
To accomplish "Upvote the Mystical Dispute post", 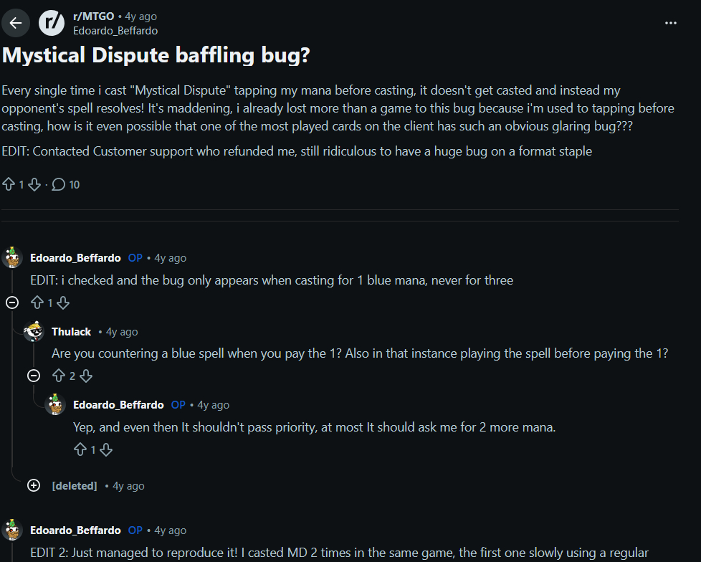I will [x=9, y=185].
